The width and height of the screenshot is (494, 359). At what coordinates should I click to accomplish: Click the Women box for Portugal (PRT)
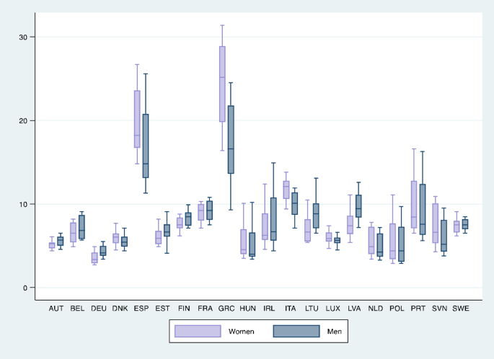click(x=414, y=204)
